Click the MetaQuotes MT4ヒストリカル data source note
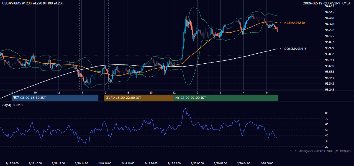This screenshot has width=354, height=166. click(320, 151)
